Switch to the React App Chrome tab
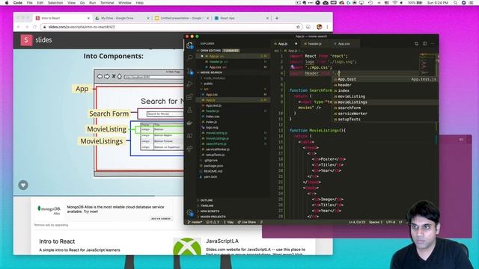 point(241,18)
